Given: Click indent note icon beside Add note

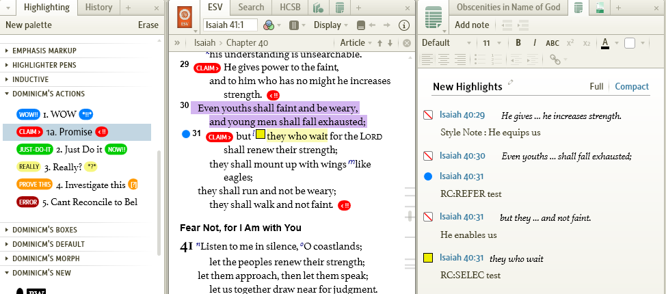Looking at the screenshot, I should [x=523, y=25].
